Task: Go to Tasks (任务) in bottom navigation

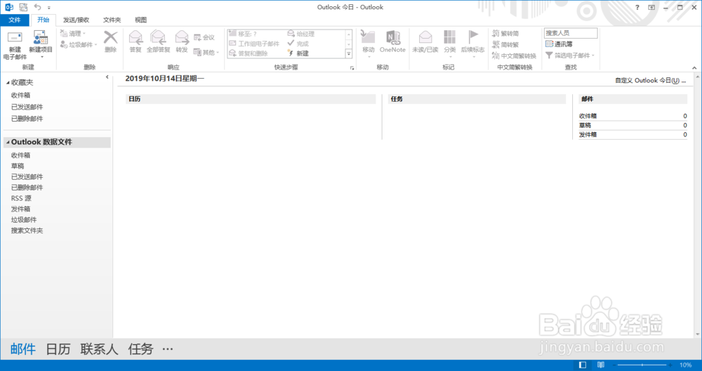Action: tap(140, 349)
